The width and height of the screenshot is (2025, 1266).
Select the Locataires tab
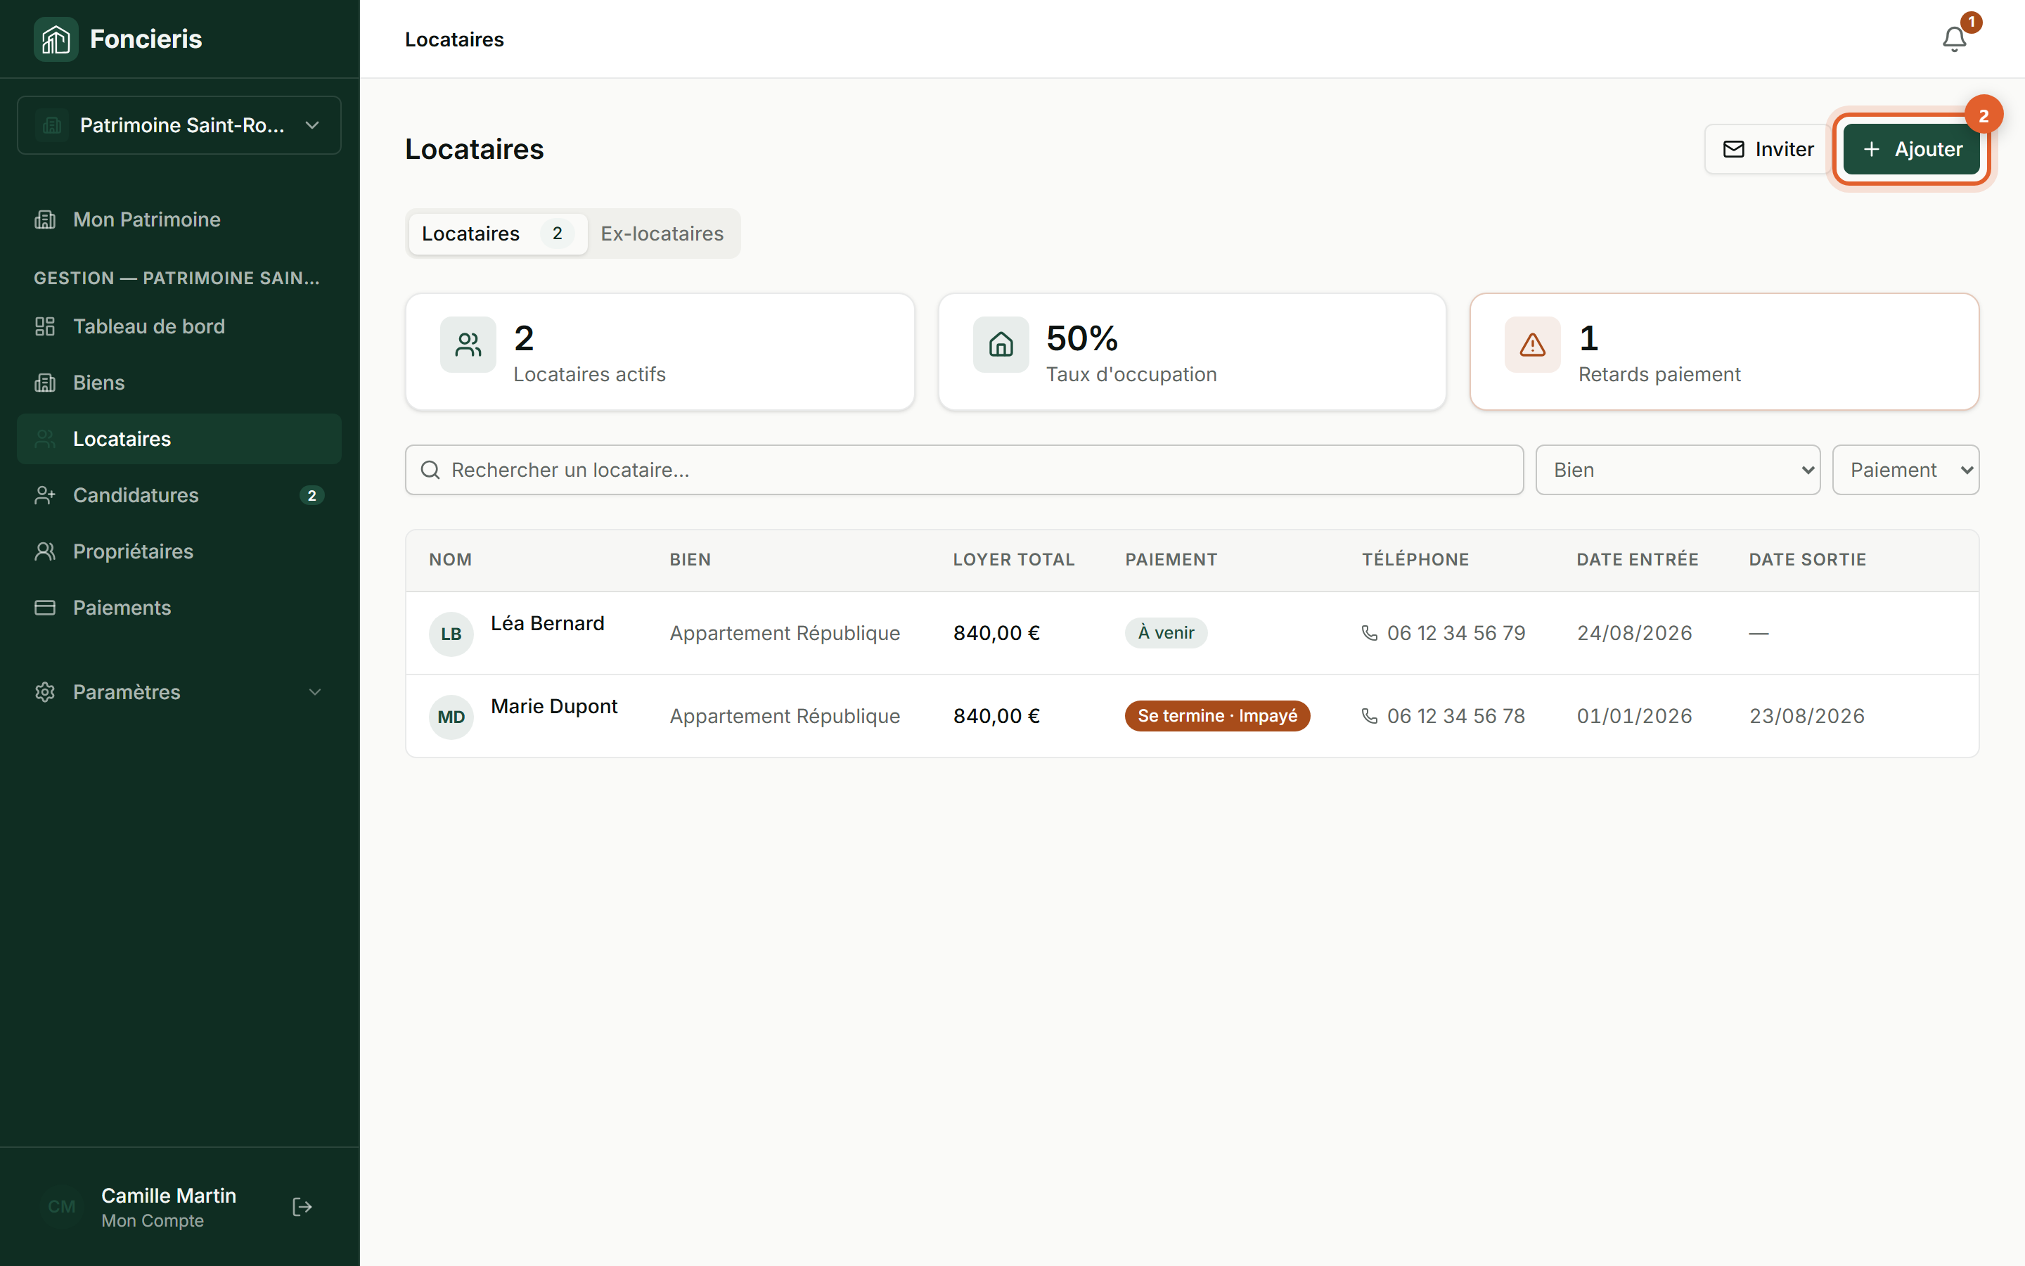[x=498, y=234]
